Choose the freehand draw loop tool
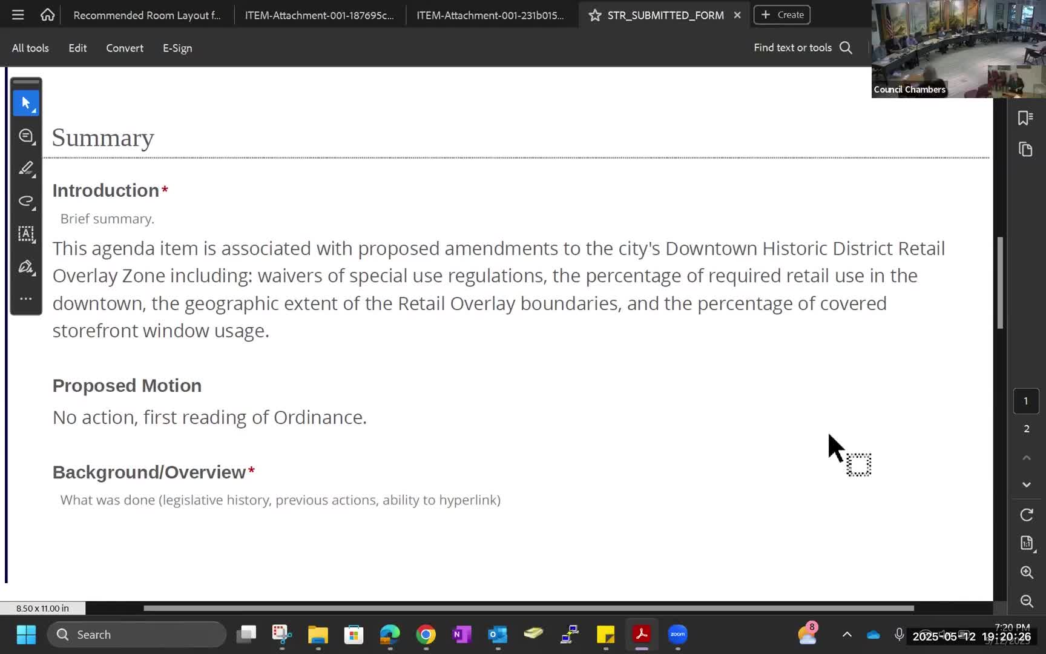 (26, 201)
